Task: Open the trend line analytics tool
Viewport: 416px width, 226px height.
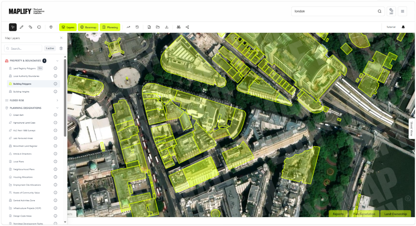Action: (x=128, y=27)
